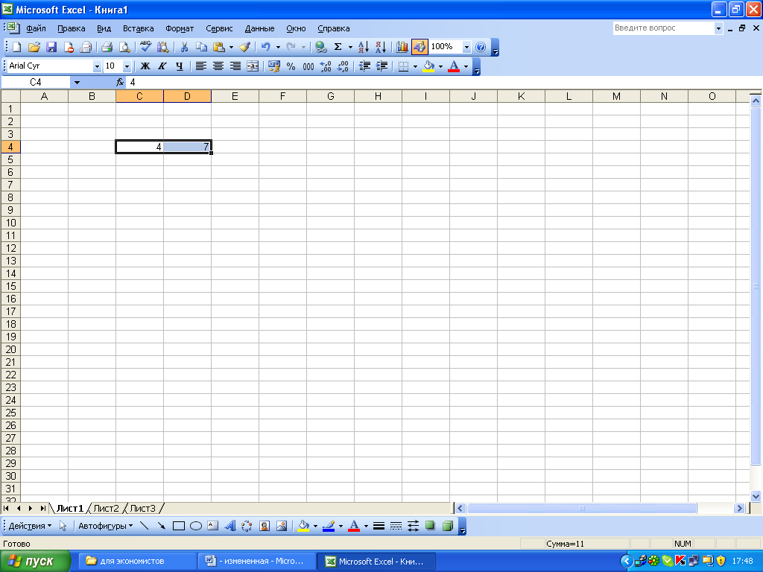Viewport: 763px width, 572px height.
Task: Apply percent style format
Action: [291, 66]
